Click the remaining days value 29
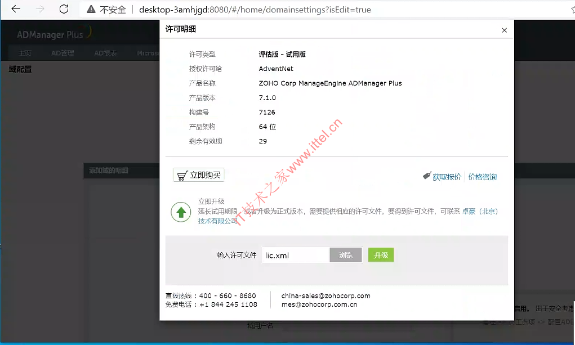This screenshot has width=575, height=345. pos(262,141)
